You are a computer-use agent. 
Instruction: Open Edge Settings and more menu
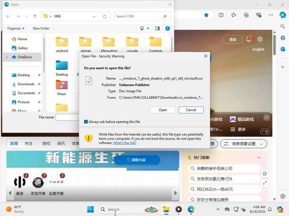point(271,15)
